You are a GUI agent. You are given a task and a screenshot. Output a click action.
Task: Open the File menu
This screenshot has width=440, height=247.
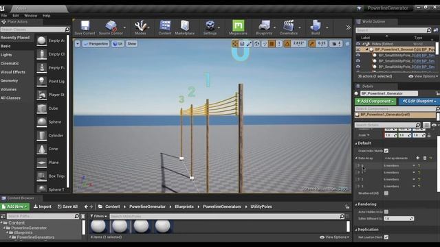[4, 16]
